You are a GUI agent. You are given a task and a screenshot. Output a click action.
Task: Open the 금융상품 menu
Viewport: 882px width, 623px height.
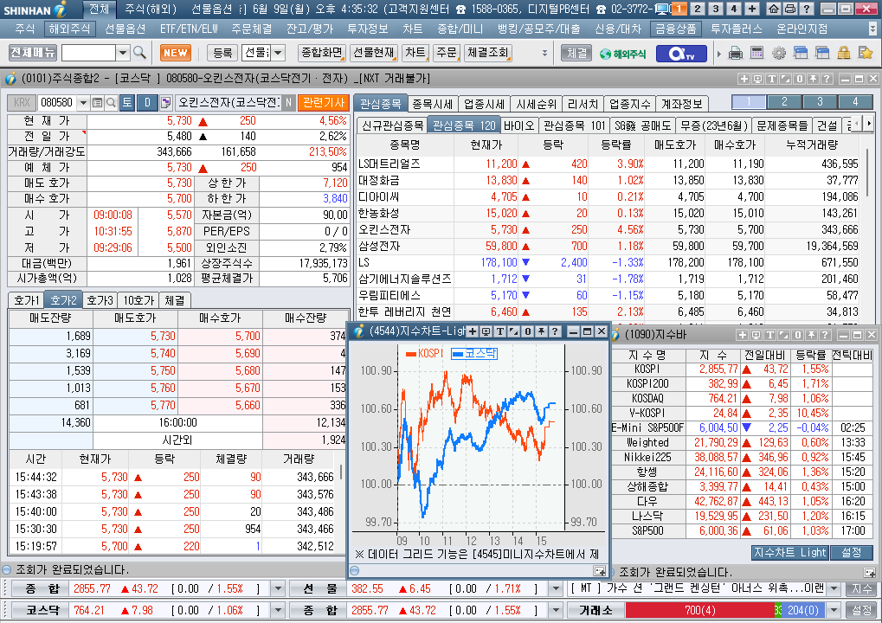(675, 29)
